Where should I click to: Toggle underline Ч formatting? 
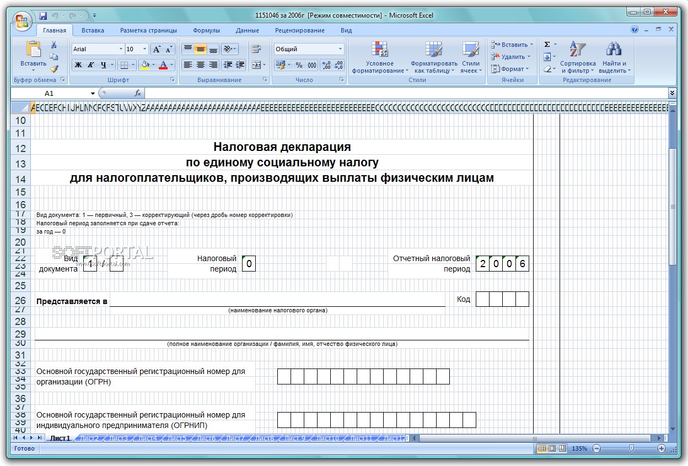103,65
